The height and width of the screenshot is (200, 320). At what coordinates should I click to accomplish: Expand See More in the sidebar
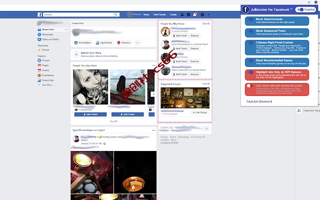tap(47, 85)
